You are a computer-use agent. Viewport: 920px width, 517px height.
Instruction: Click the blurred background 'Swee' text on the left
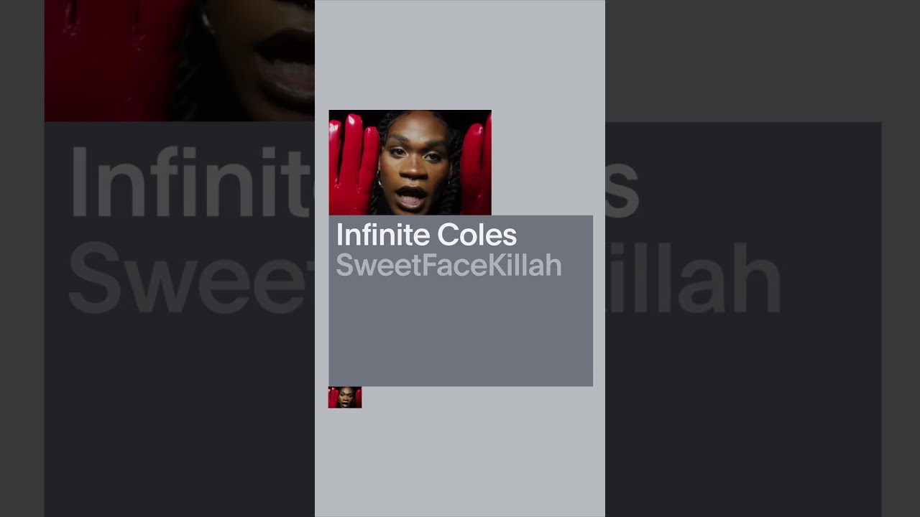190,279
